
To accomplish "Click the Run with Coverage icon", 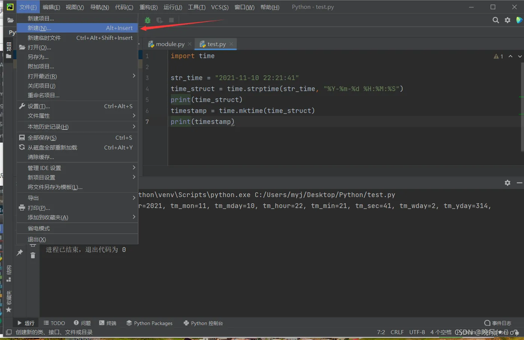I will pyautogui.click(x=159, y=20).
